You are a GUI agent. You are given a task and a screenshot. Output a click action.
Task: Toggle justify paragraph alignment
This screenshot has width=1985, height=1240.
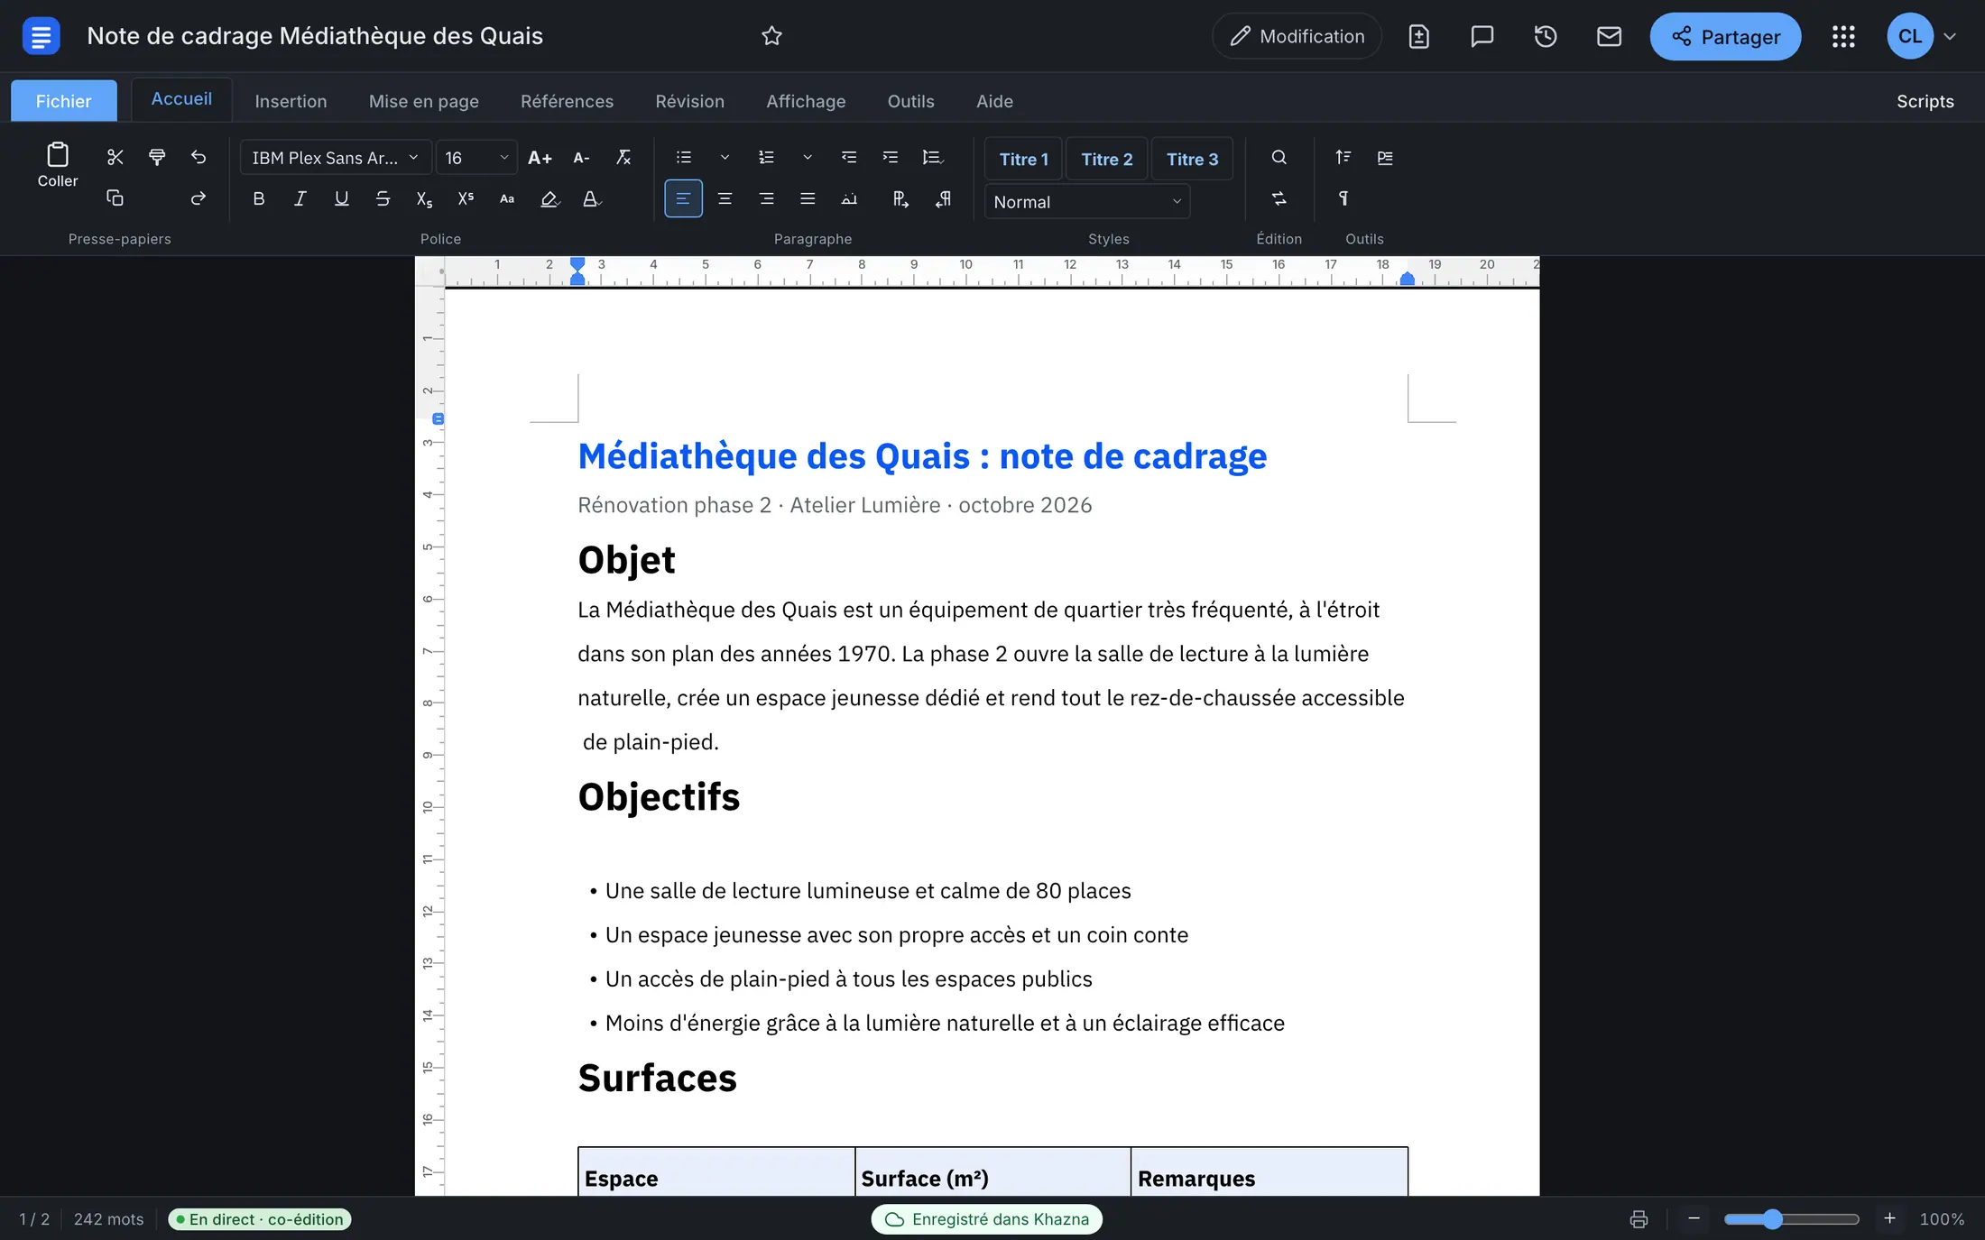coord(808,198)
